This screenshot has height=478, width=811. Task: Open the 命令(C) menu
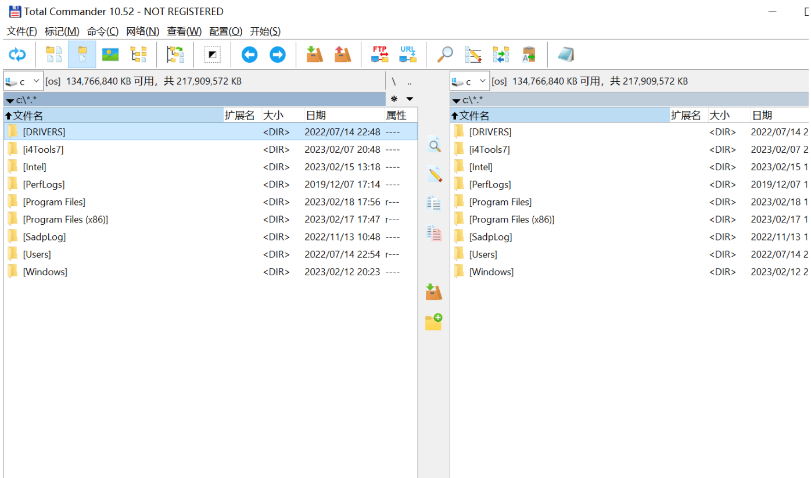pyautogui.click(x=103, y=31)
